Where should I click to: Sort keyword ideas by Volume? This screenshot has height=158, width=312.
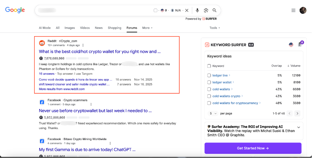pyautogui.click(x=294, y=66)
